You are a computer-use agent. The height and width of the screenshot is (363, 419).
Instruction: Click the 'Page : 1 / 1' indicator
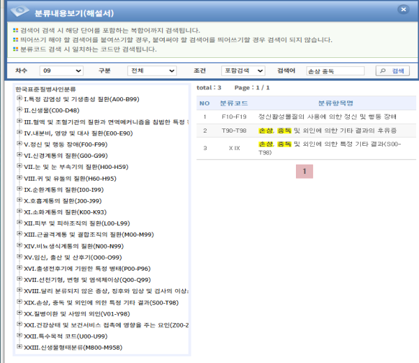[x=252, y=88]
